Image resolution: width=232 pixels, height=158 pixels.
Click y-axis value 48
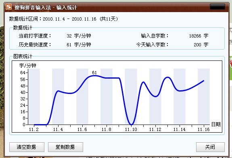pyautogui.click(x=23, y=86)
